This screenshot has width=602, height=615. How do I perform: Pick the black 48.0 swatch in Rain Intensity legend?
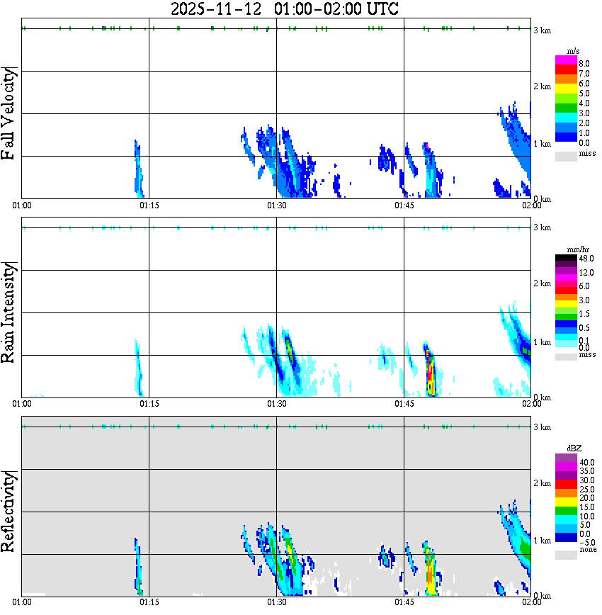(x=566, y=258)
